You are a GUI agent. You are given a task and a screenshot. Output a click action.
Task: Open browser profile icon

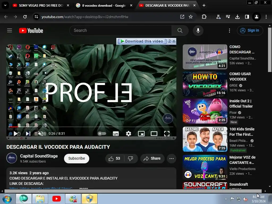tap(257, 17)
